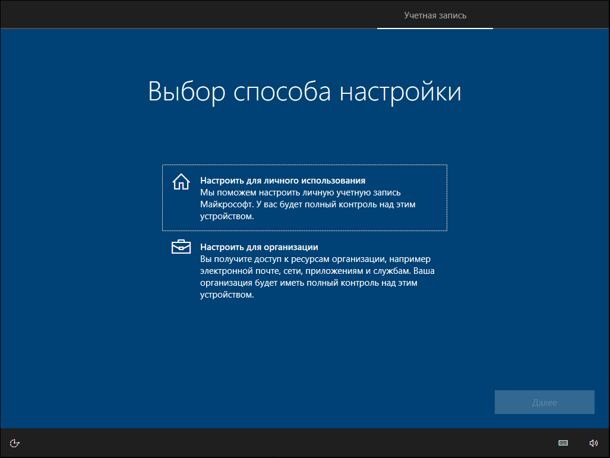Click the organization description about электронной почте

click(x=317, y=277)
